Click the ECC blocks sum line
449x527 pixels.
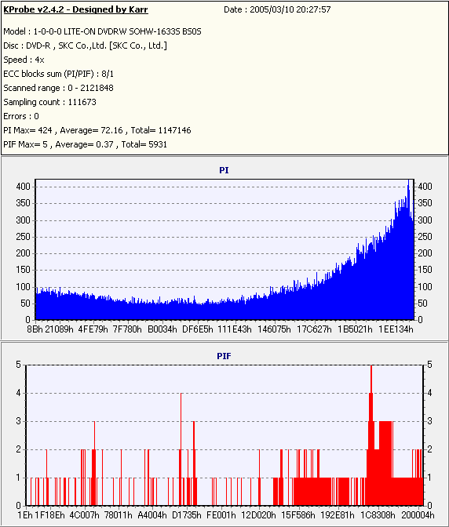(59, 74)
